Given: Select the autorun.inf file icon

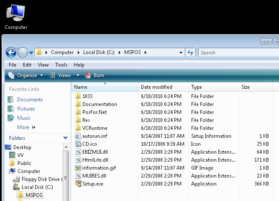Looking at the screenshot, I should (78, 136).
